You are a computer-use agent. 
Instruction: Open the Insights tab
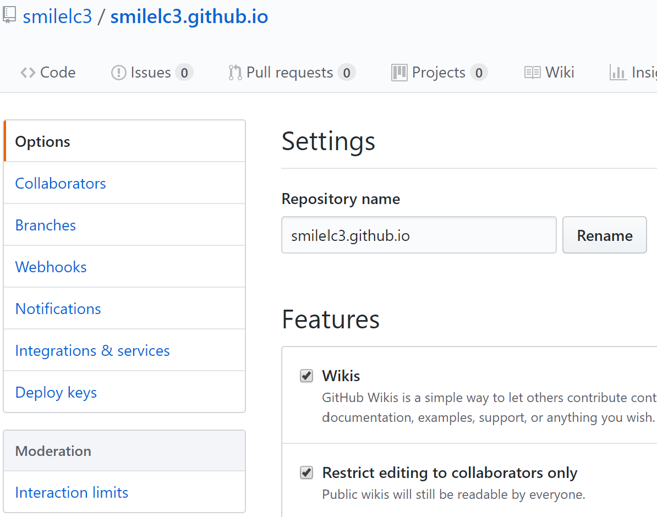(633, 73)
